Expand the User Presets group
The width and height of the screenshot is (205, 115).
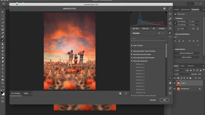click(132, 45)
